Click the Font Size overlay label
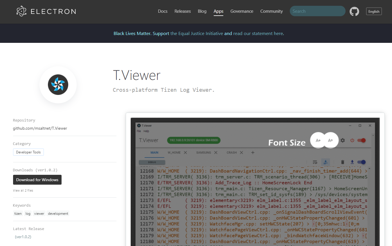Viewport: 392px width, 246px height. click(287, 143)
